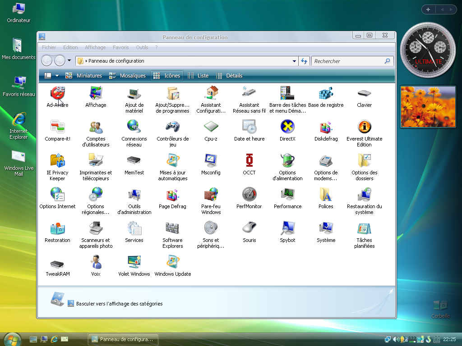Click the Forward navigation button
Screen dimensions: 462x346
[60, 61]
